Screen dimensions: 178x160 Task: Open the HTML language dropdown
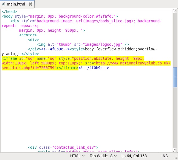[77, 156]
